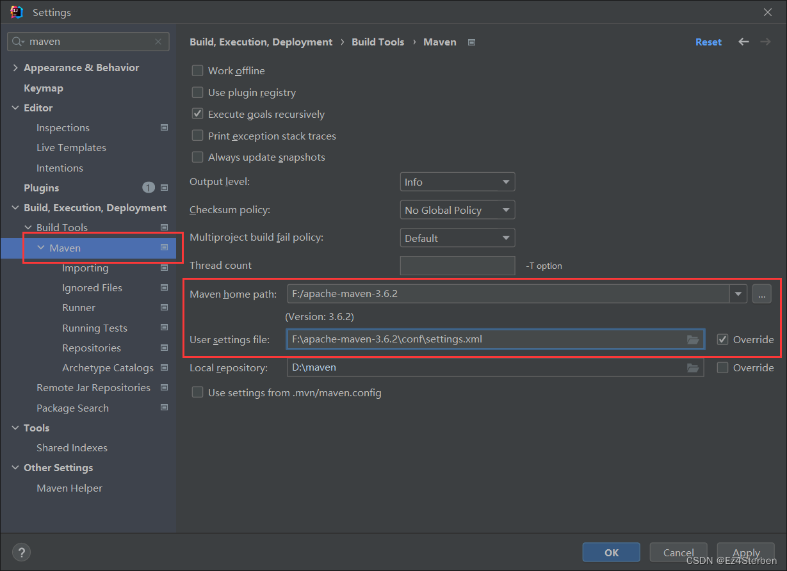
Task: Open the Output level dropdown
Action: 457,182
